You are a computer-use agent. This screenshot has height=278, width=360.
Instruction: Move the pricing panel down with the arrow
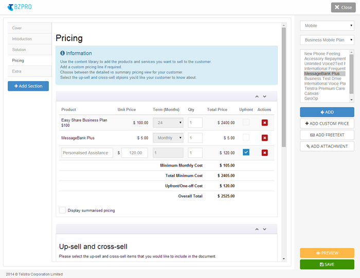tap(265, 96)
